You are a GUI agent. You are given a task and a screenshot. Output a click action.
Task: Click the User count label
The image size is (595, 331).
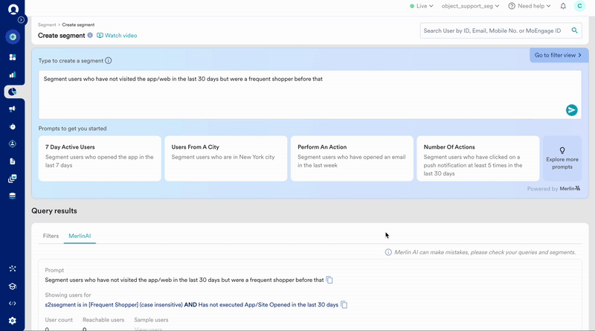pyautogui.click(x=59, y=320)
